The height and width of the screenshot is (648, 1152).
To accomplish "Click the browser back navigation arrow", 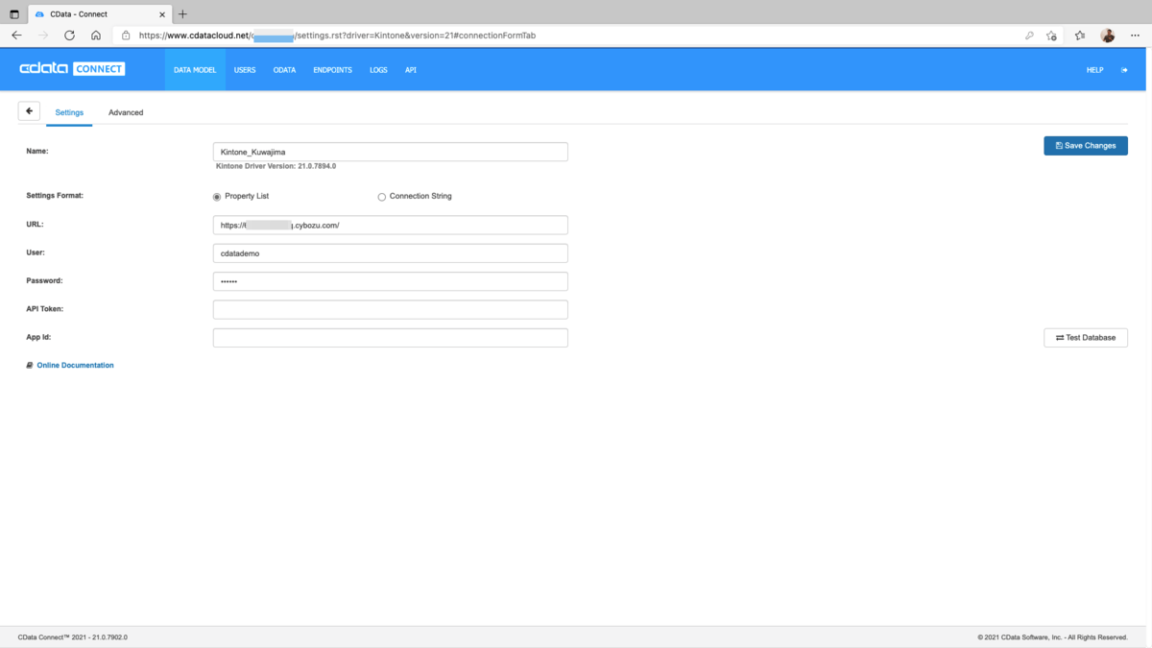I will coord(16,36).
